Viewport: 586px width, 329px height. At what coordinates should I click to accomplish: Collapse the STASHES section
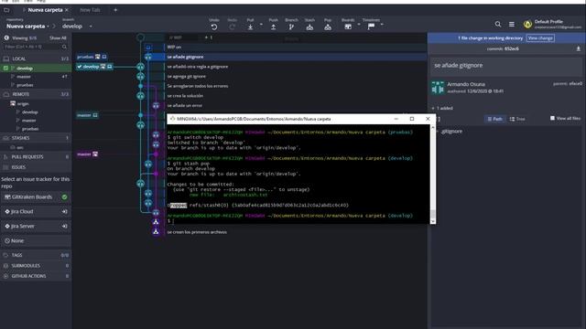click(x=36, y=138)
